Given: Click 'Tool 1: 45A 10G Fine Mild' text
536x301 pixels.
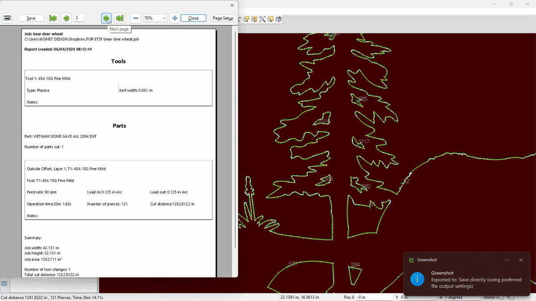Looking at the screenshot, I should tap(48, 78).
